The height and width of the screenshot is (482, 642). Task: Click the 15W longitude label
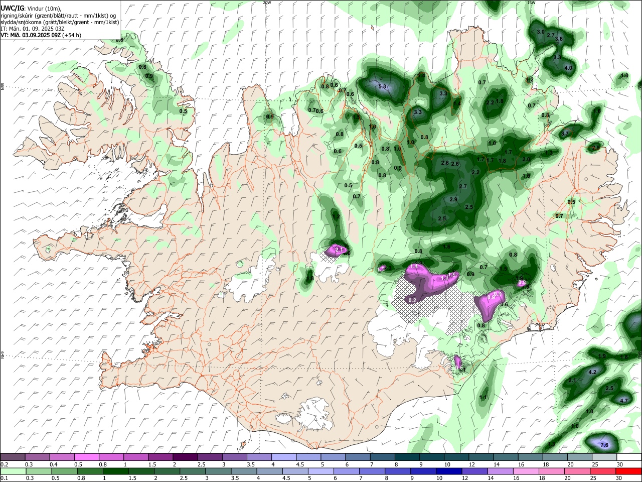[531, 3]
